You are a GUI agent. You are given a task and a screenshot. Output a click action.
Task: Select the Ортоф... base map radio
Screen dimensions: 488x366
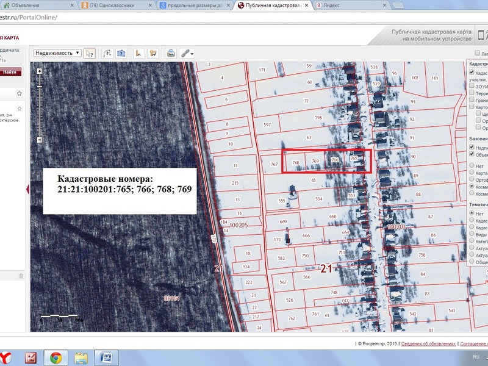472,179
